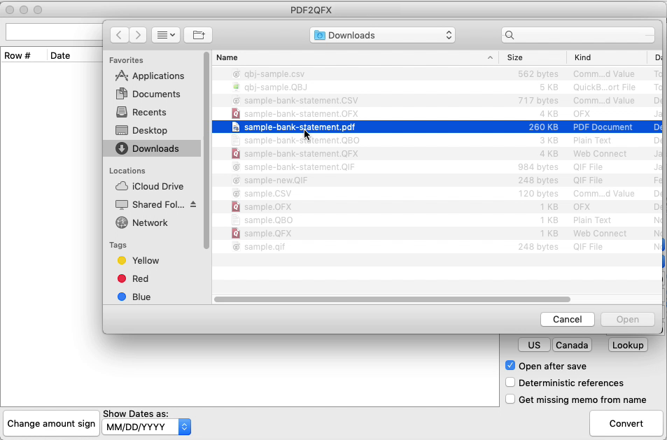Select the Yellow tag dot
The width and height of the screenshot is (667, 440).
click(x=122, y=261)
